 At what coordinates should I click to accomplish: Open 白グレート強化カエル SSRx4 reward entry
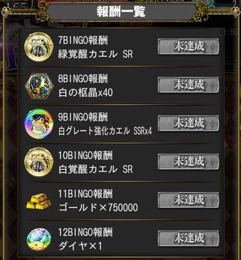coord(105,131)
